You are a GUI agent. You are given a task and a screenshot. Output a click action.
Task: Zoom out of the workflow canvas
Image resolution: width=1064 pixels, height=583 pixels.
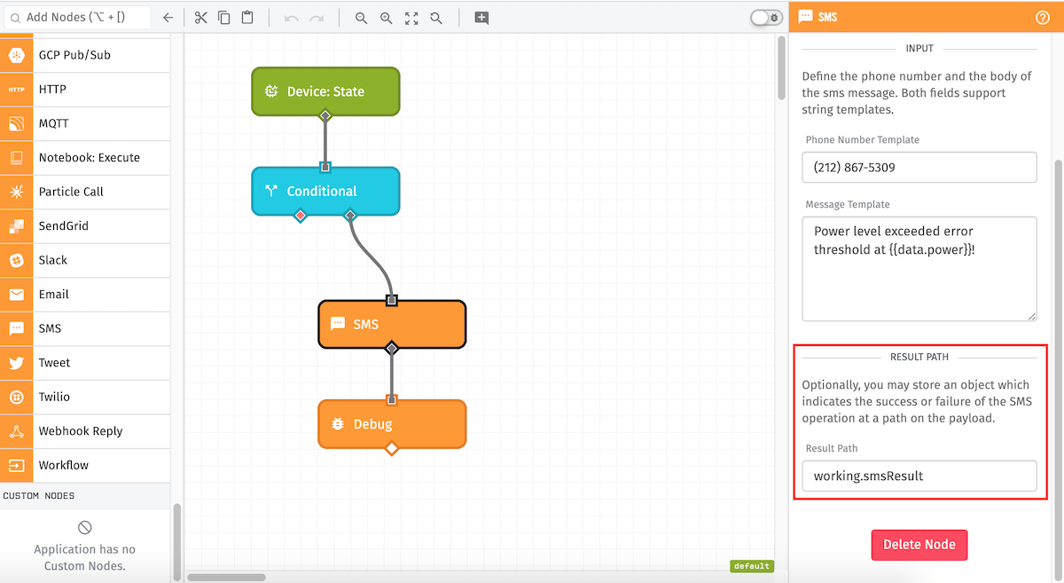point(361,18)
